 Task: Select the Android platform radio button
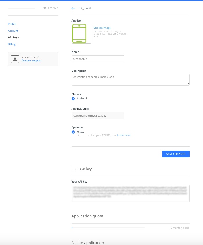[x=73, y=99]
